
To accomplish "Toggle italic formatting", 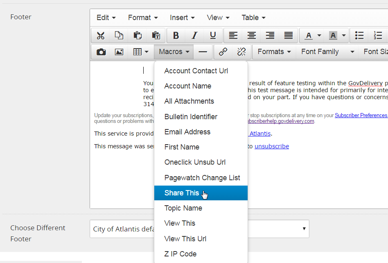I will (194, 36).
